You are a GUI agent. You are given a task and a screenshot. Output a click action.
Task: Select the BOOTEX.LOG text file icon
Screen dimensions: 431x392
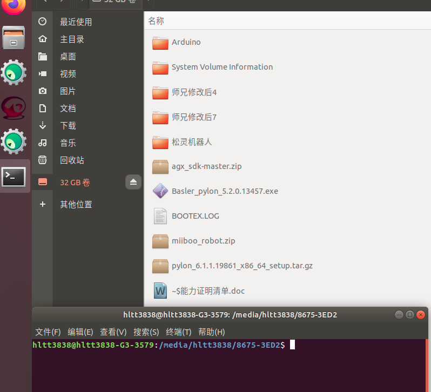tap(160, 216)
